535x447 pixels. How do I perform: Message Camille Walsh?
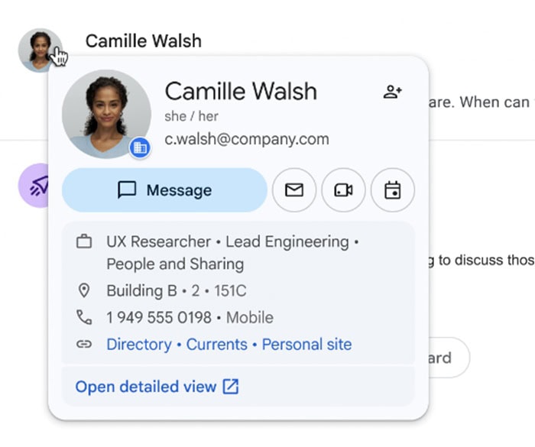point(164,190)
